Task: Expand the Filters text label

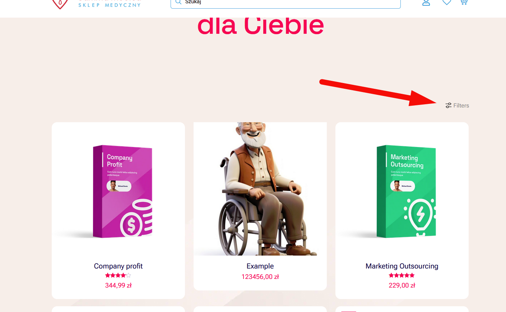Action: (461, 105)
